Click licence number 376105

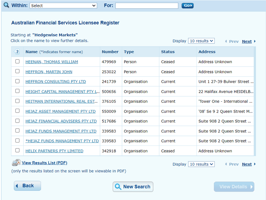(109, 101)
